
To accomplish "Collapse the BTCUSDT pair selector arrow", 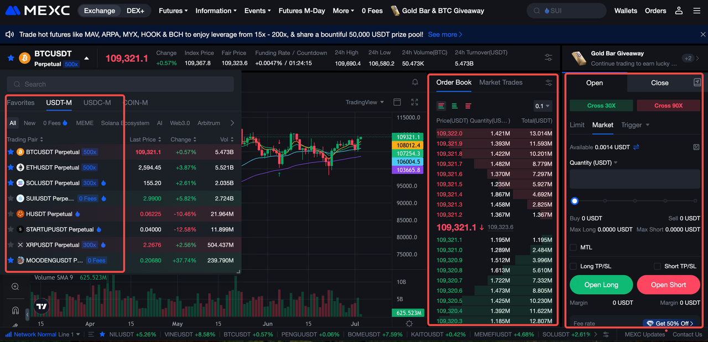I will pyautogui.click(x=86, y=58).
